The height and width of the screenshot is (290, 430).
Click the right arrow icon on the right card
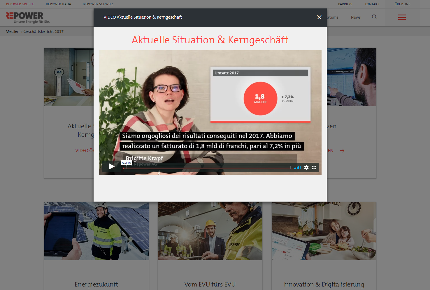342,150
